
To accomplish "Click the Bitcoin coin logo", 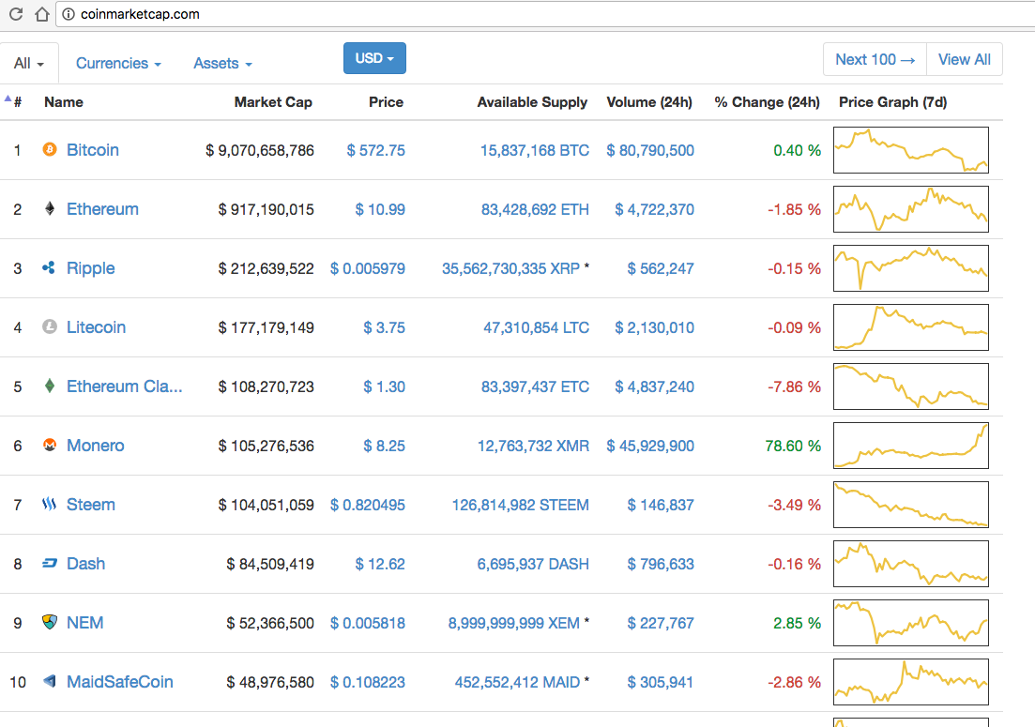I will click(50, 150).
